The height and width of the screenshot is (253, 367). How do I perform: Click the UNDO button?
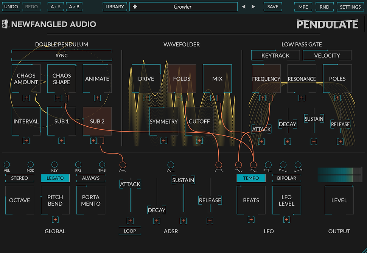[11, 7]
